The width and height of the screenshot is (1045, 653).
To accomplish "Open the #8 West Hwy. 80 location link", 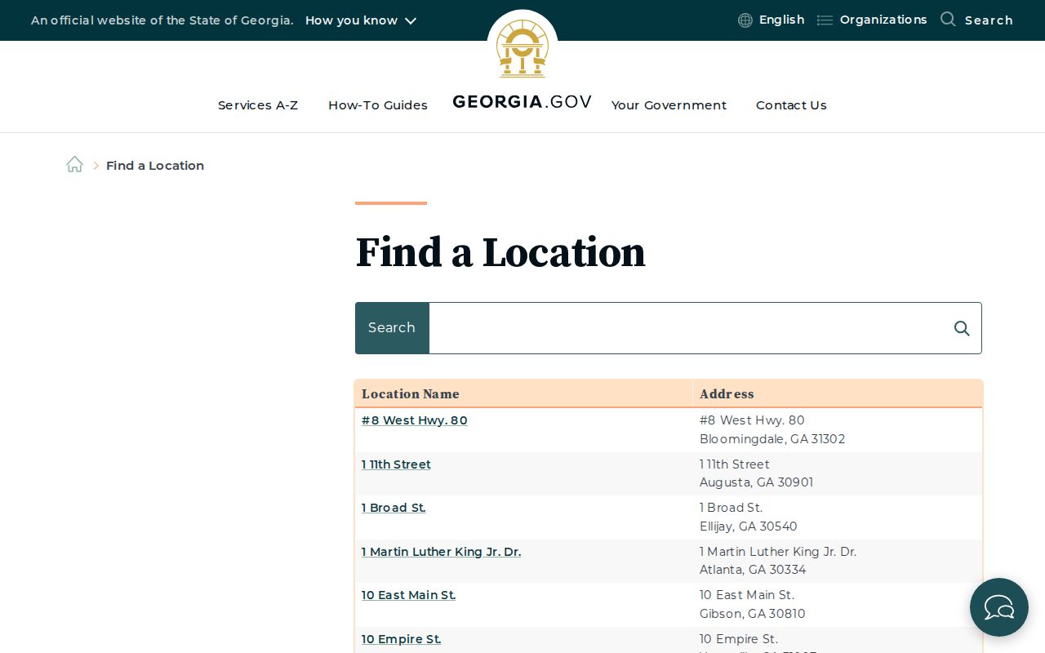I will point(415,420).
